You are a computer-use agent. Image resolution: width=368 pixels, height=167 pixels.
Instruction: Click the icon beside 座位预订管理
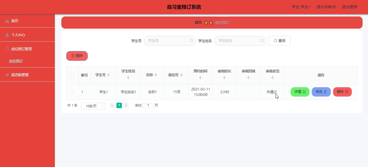[7, 49]
